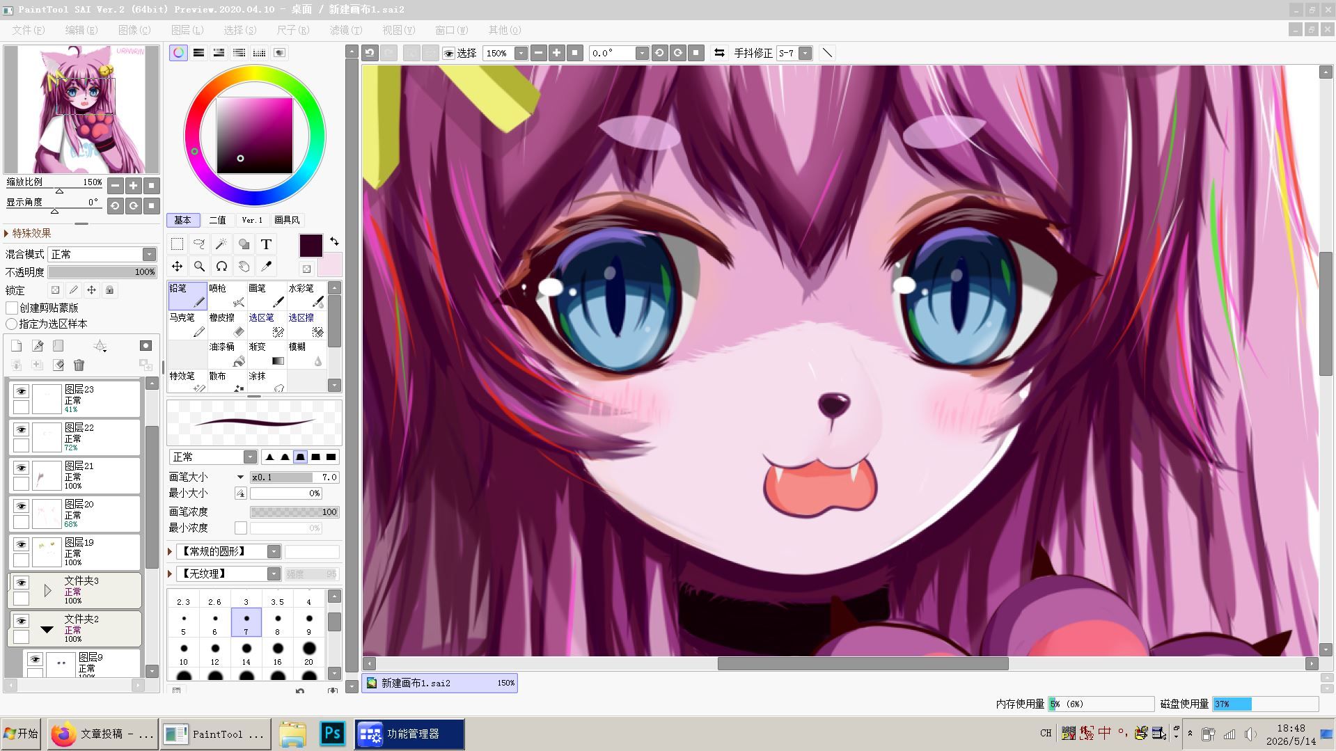Click the 画笔大小 brush size slider
The image size is (1336, 751).
[294, 477]
